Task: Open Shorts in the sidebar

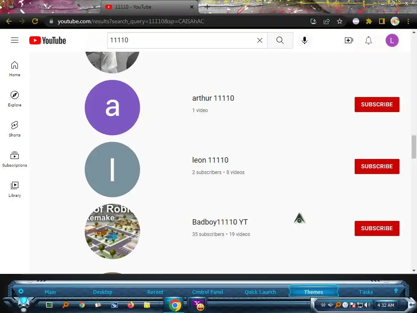Action: coord(15,129)
